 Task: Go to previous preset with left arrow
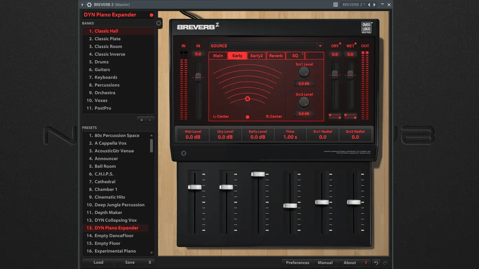369,5
